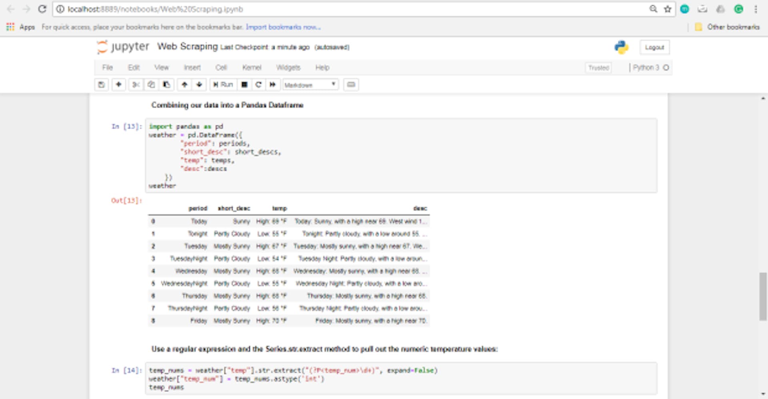Click the desc column header
Image resolution: width=768 pixels, height=399 pixels.
pos(420,209)
